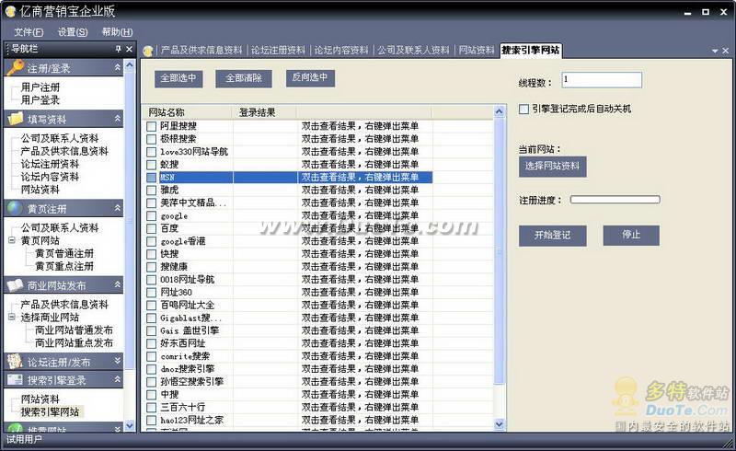Collapse the 注册/登录 section chevron

[x=118, y=68]
